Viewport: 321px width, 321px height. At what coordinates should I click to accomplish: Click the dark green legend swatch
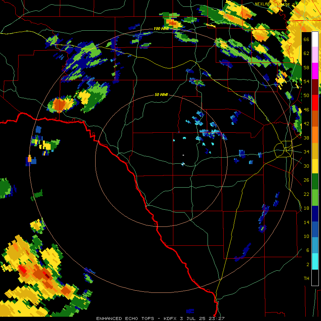315,182
